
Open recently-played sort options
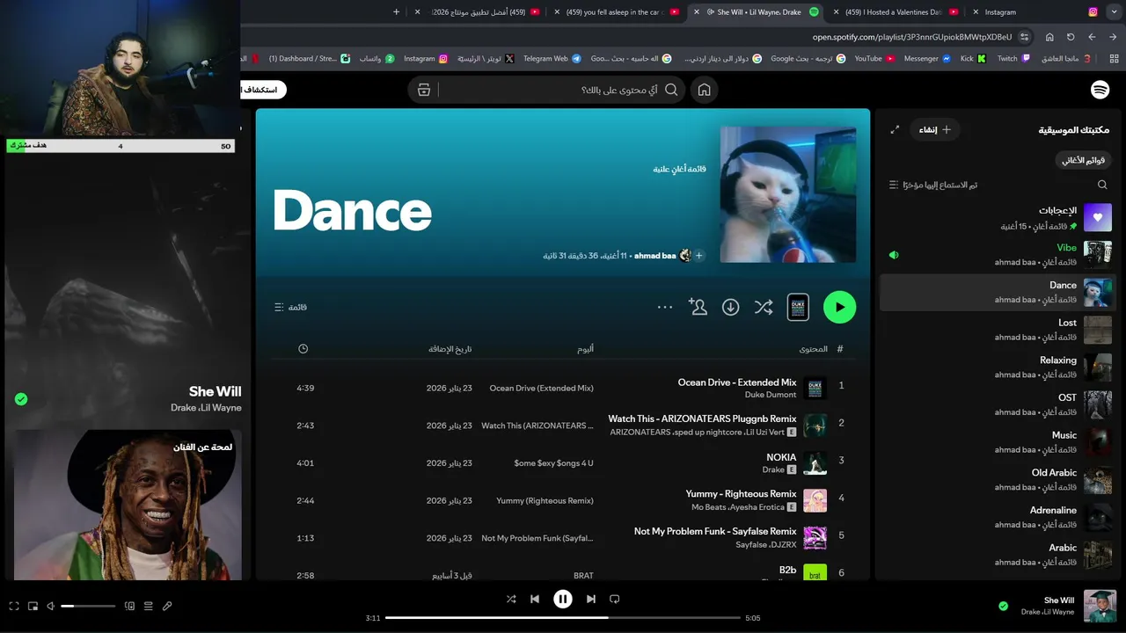[933, 185]
